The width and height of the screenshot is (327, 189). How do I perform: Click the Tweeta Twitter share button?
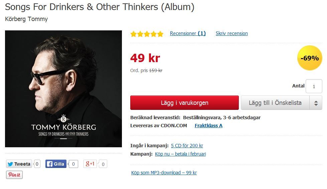tap(19, 164)
